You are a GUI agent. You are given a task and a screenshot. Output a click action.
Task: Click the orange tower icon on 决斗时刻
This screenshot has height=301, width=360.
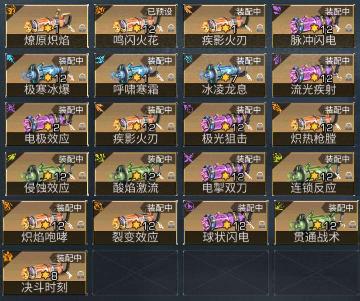[x=8, y=256]
